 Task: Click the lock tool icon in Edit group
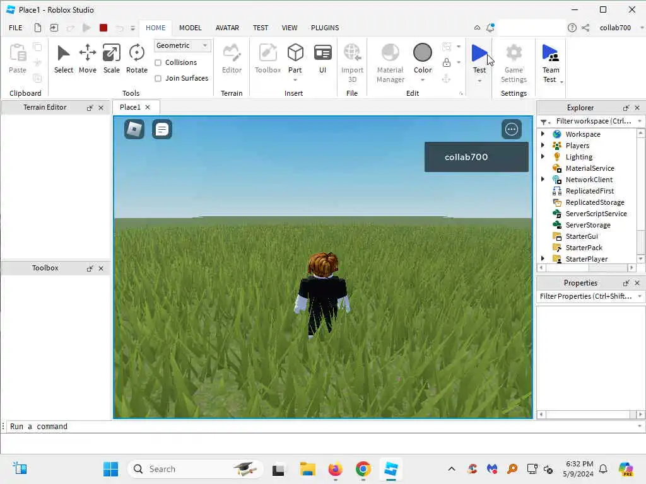446,62
